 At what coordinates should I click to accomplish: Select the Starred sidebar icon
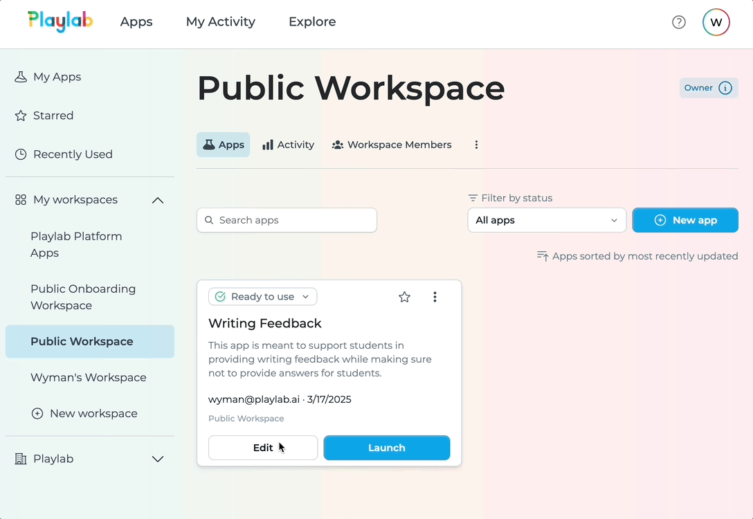[20, 116]
